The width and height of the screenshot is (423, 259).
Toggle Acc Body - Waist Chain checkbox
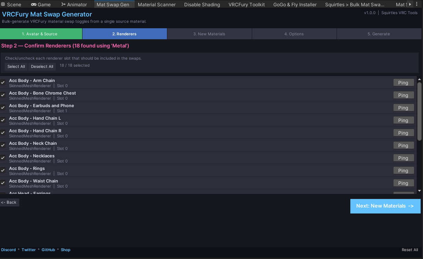pos(3,183)
